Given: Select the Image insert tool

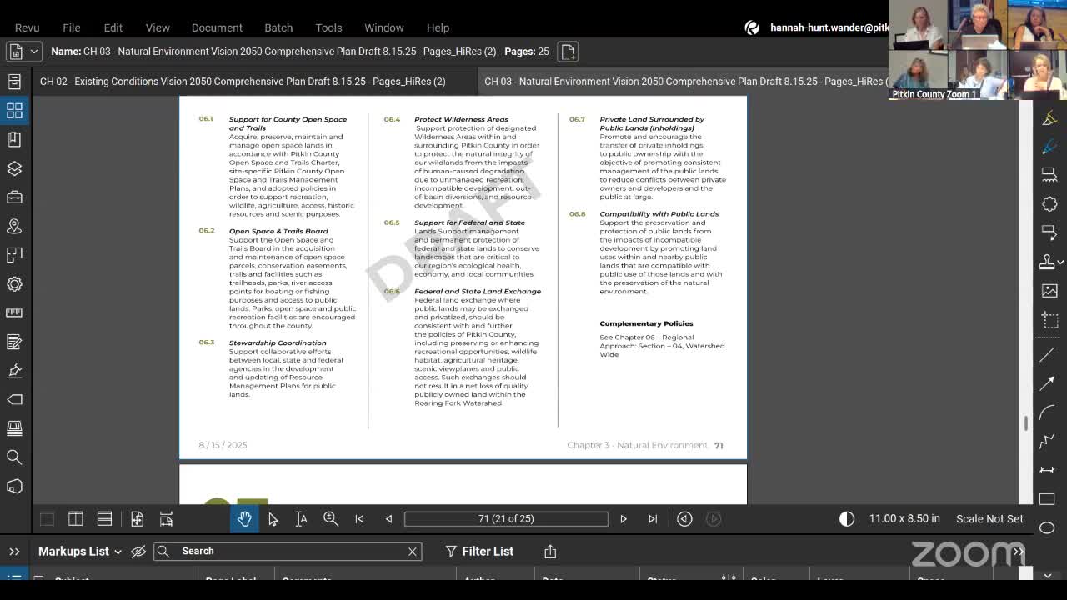Looking at the screenshot, I should (1049, 291).
